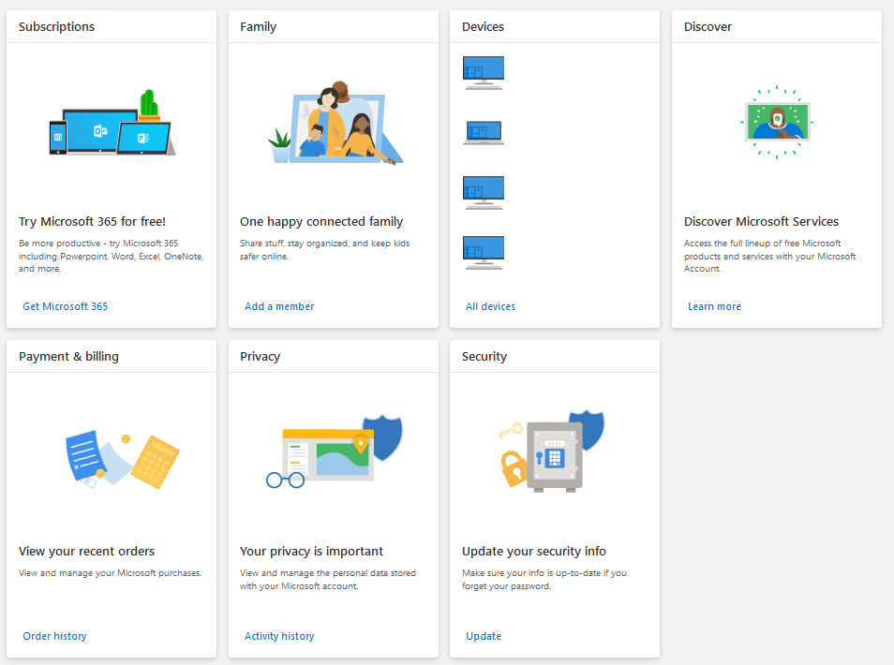Open the Get Microsoft 365 link
The width and height of the screenshot is (894, 665).
(65, 306)
